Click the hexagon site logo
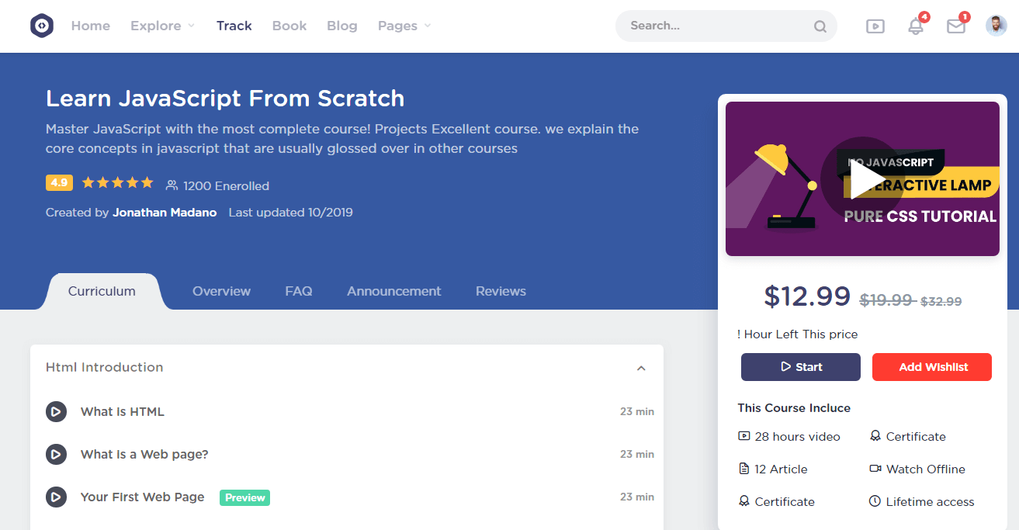The width and height of the screenshot is (1019, 530). (x=42, y=26)
